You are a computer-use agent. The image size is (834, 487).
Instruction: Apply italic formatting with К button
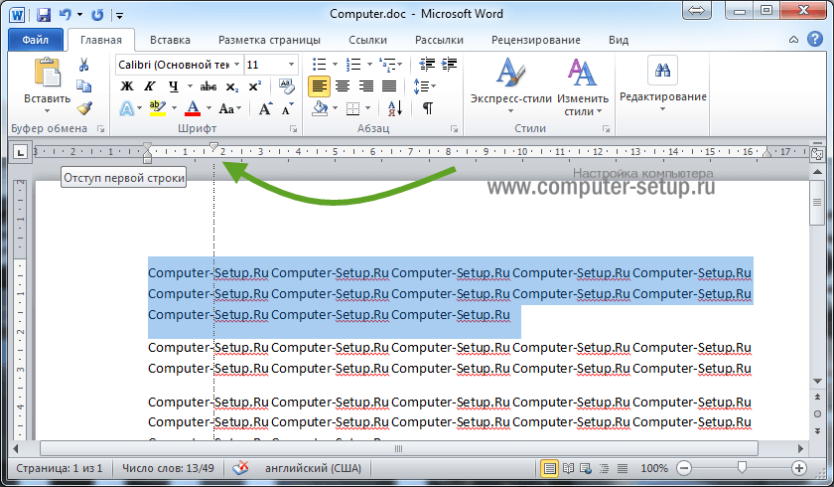point(150,86)
